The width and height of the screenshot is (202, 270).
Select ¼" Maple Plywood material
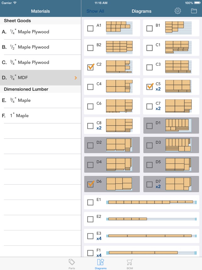coord(41,32)
